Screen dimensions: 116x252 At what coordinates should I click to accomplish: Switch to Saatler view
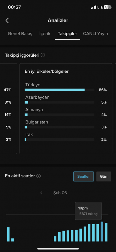tap(84, 176)
